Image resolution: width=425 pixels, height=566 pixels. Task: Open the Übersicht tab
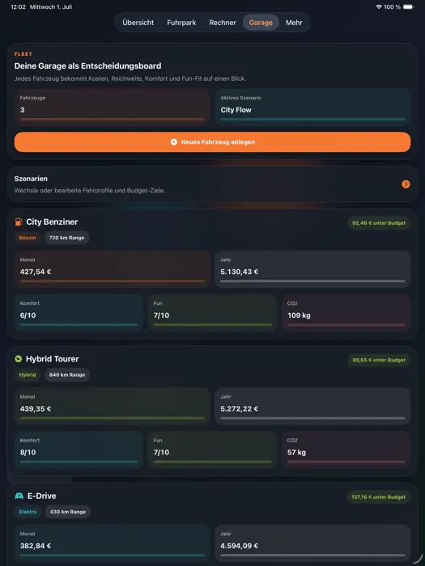[x=138, y=23]
